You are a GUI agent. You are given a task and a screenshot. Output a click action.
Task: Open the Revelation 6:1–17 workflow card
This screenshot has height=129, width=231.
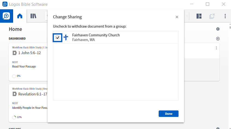click(x=28, y=103)
